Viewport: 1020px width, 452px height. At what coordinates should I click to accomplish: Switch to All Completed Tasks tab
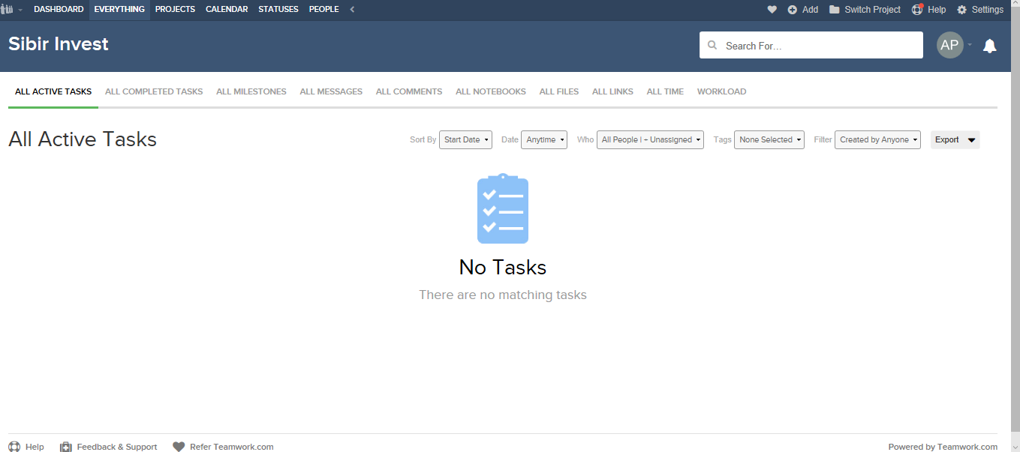[154, 91]
